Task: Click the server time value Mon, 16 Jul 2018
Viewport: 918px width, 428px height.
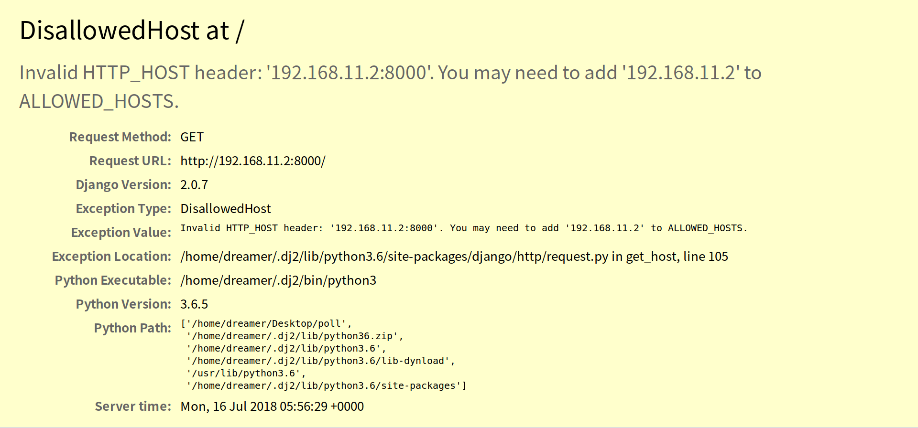Action: [x=272, y=407]
